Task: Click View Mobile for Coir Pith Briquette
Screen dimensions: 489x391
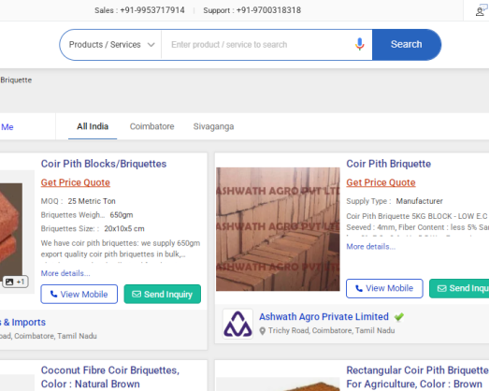Action: 384,288
